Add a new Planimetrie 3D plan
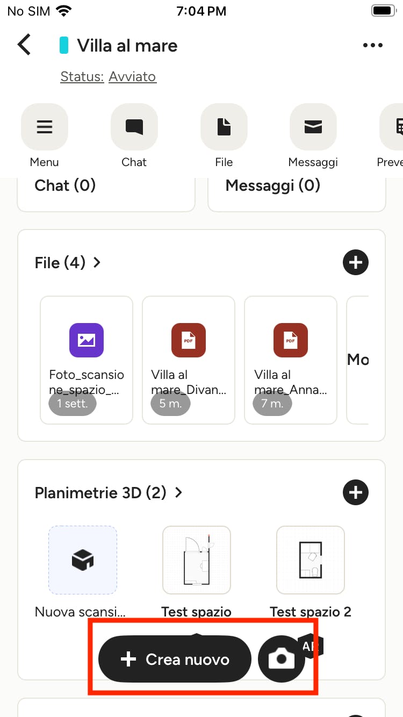Viewport: 403px width, 717px height. point(356,492)
